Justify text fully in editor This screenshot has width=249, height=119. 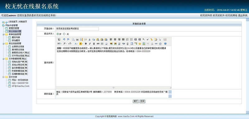point(123,39)
